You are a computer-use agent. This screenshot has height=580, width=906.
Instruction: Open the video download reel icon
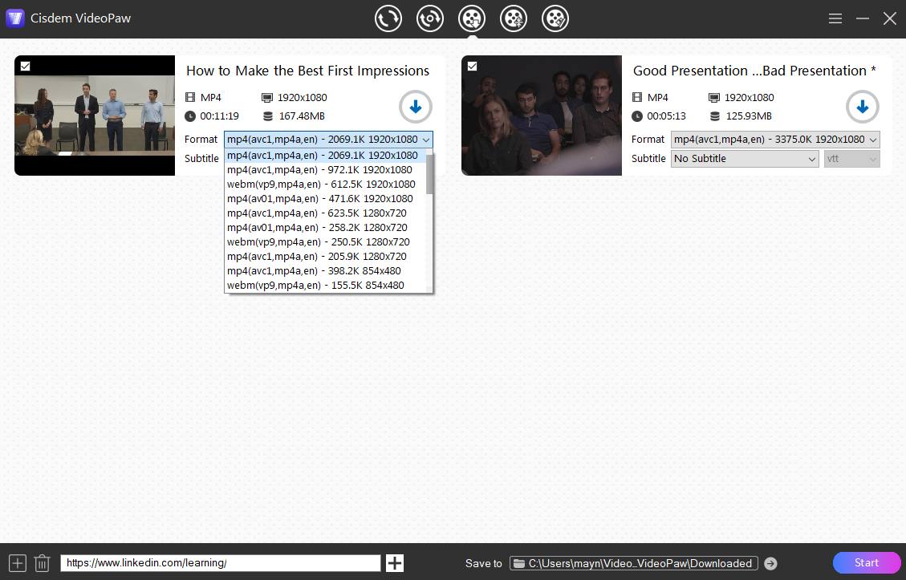pos(472,18)
